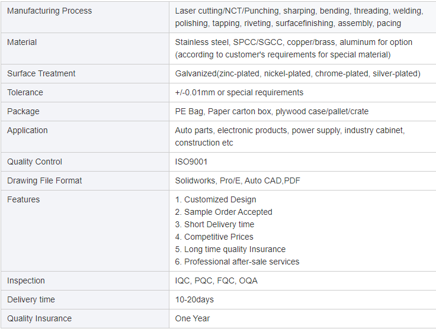Viewport: 436px width, 329px height.
Task: Click the Delivery time label
Action: click(31, 299)
